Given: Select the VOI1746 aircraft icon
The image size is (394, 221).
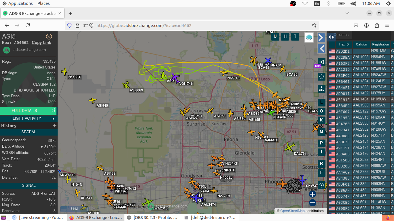Looking at the screenshot, I should tap(175, 78).
